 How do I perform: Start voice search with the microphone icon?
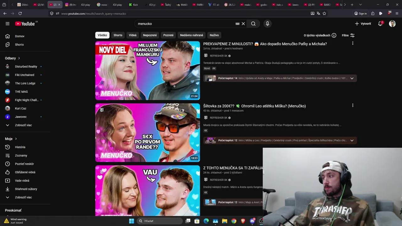tap(268, 24)
